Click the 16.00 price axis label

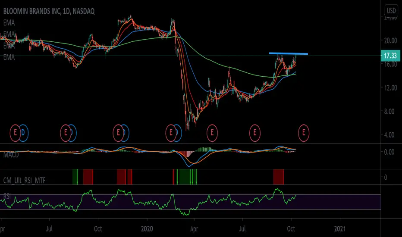point(390,64)
